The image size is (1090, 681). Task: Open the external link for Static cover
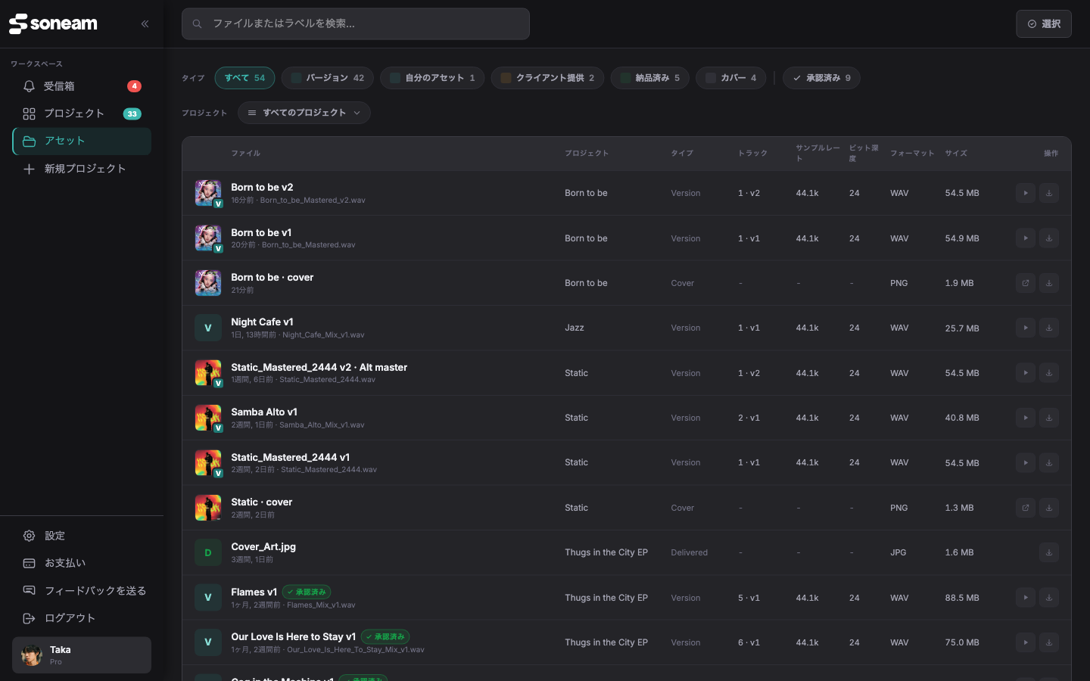point(1026,508)
